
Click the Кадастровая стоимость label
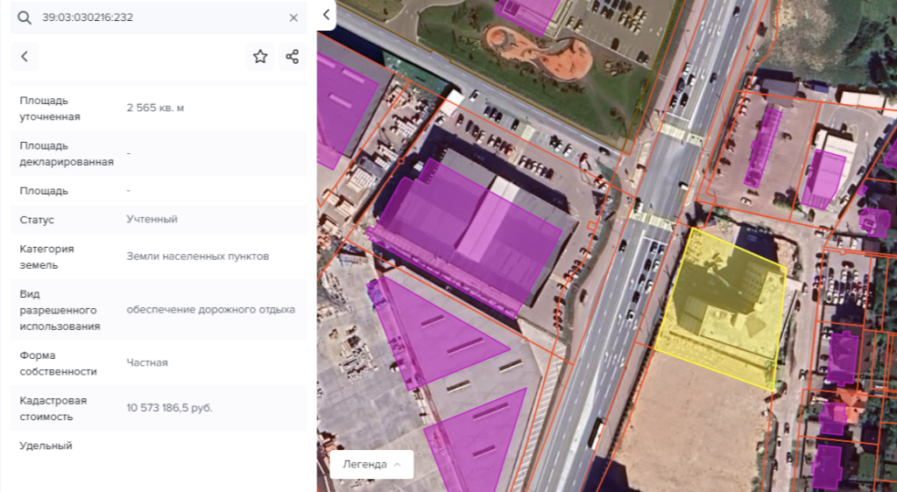53,409
